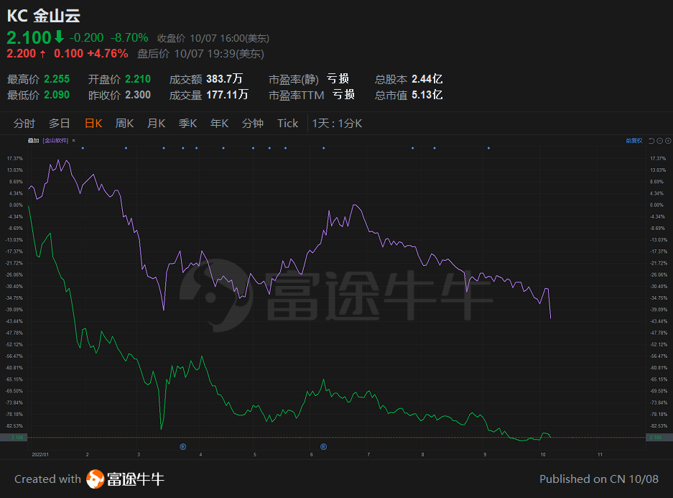Switch to the 多日 tab
This screenshot has width=673, height=498.
coord(59,124)
